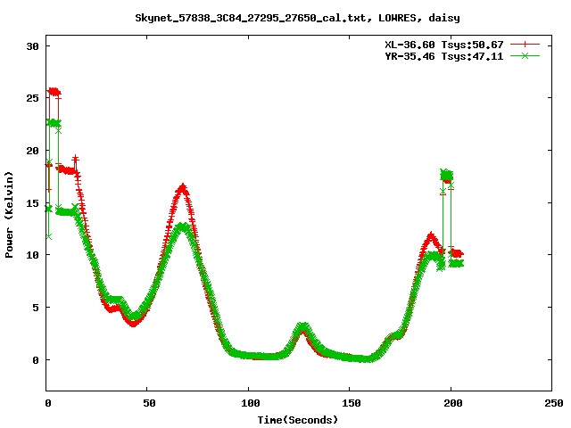Click y-axis tick label 30
This screenshot has height=428, width=571.
[32, 46]
